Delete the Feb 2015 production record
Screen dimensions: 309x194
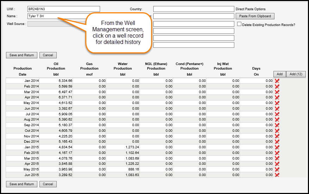(277, 153)
